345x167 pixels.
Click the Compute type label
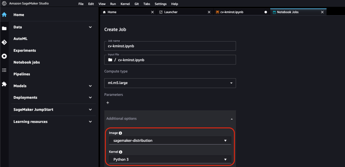tap(116, 71)
